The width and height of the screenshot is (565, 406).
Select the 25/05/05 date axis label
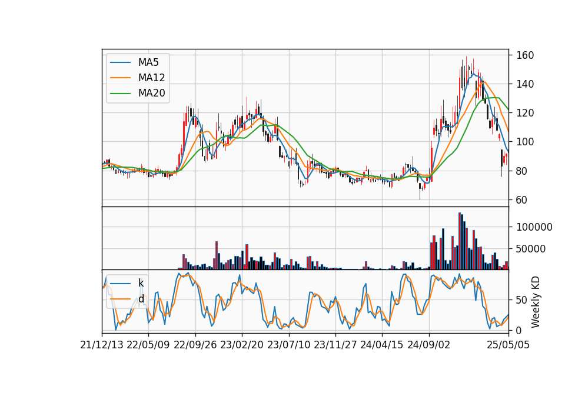(508, 345)
